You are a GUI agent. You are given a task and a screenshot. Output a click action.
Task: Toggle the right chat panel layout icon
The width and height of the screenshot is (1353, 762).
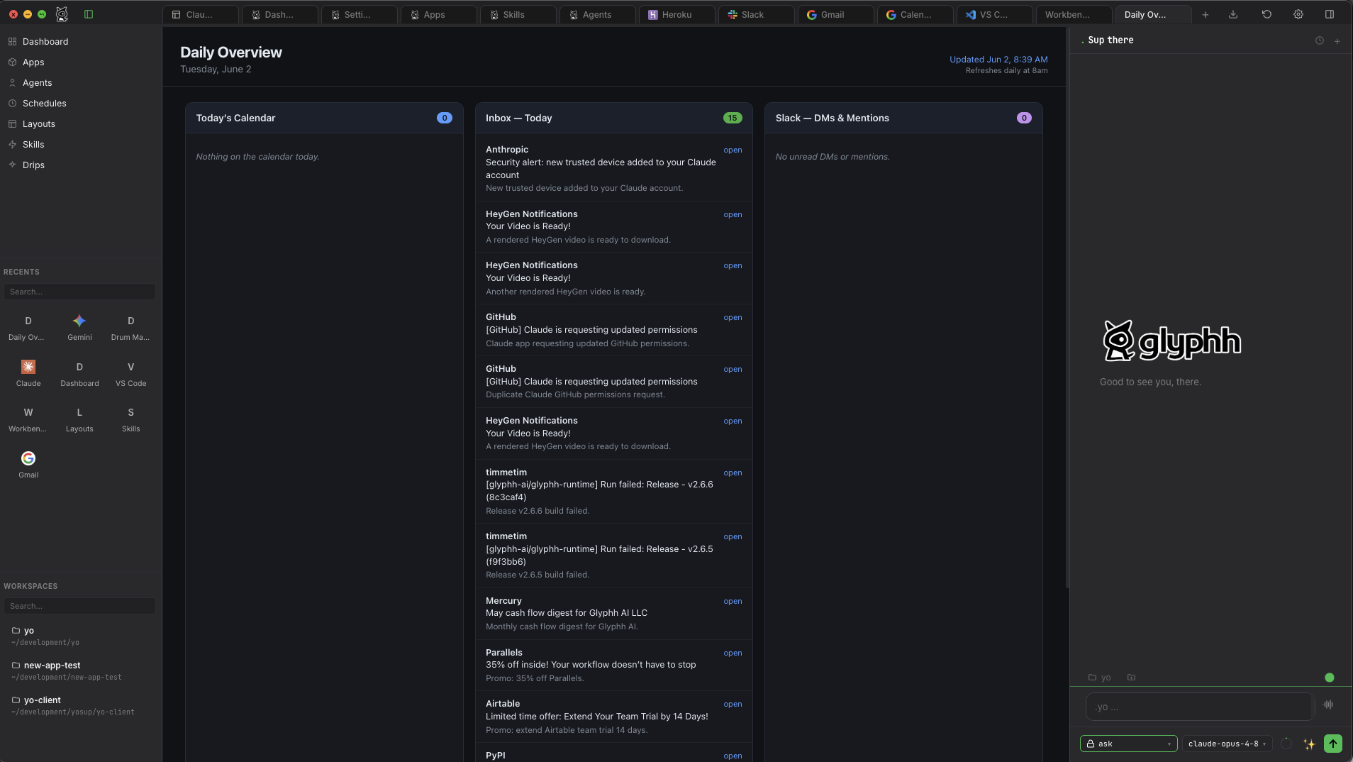coord(1330,14)
